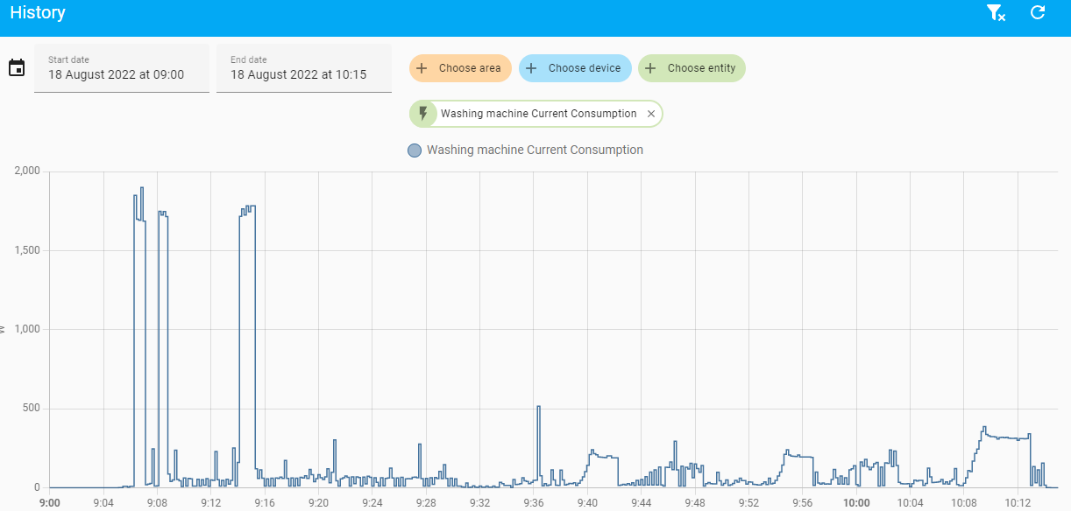Screen dimensions: 1071x511
Task: Click the 9:16 x-axis label
Action: click(265, 503)
